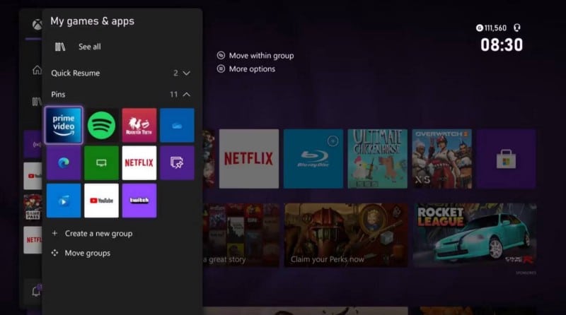Open the purple screen-with-star tile

point(177,163)
